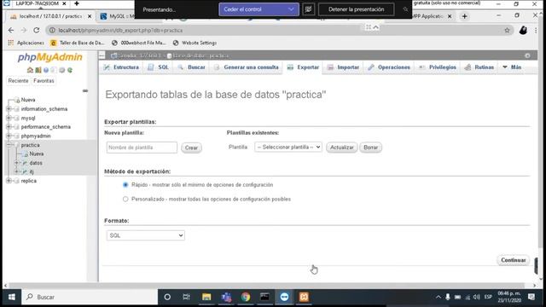546x307 pixels.
Task: Expand datos table node
Action: (x=16, y=163)
